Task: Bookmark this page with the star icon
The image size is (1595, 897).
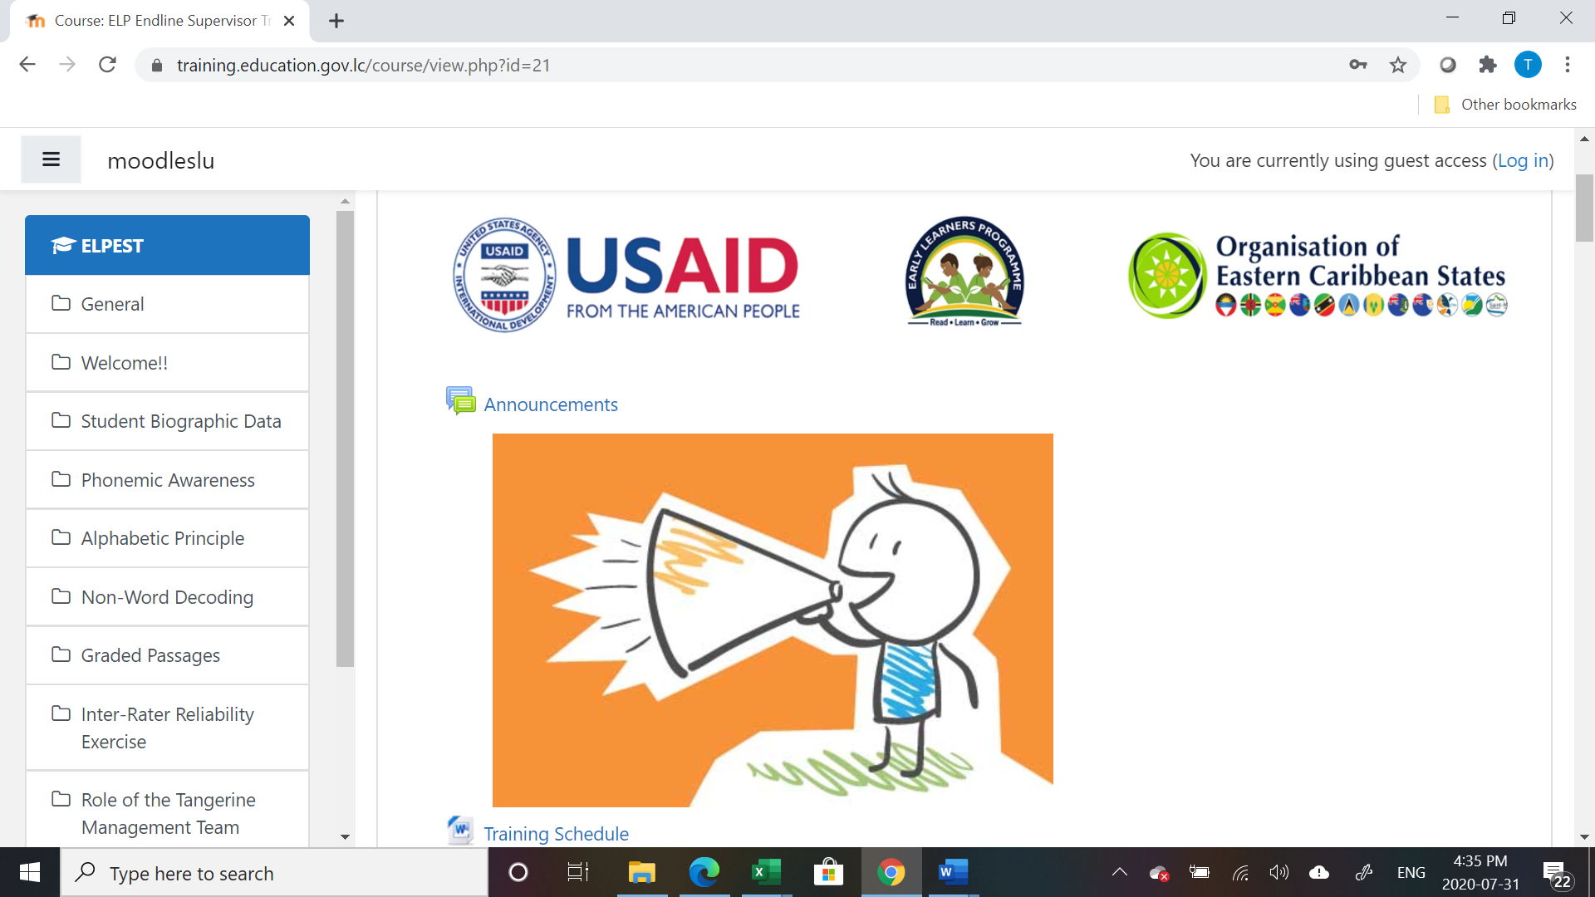Action: click(x=1398, y=65)
